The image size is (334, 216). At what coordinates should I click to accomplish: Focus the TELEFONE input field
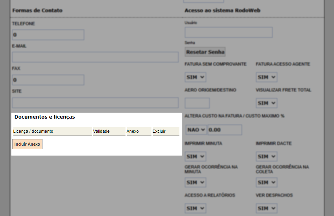48,35
